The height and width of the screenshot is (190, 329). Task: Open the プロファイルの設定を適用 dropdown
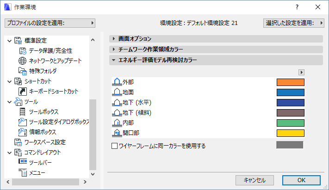50,23
